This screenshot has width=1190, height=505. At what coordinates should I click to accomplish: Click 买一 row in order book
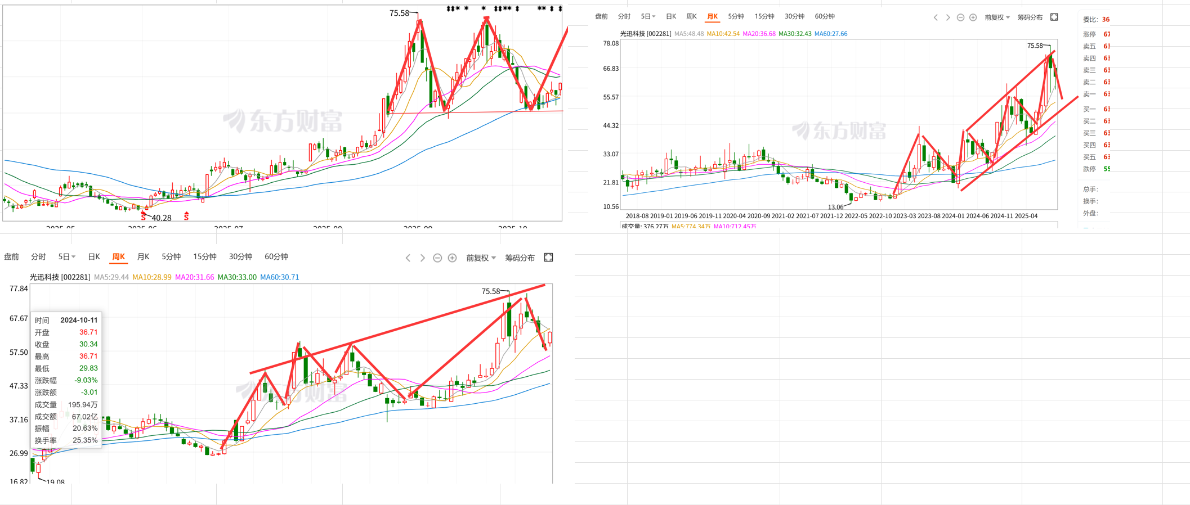click(x=1096, y=109)
